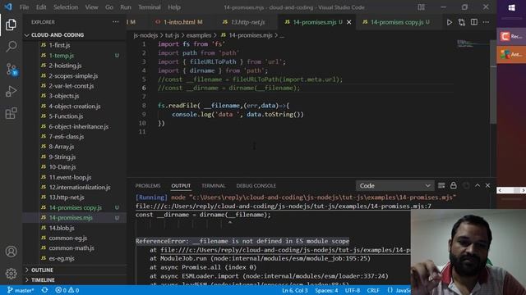Screen dimensions: 526x295
Task: Open 11.event-loop.js file
Action: coord(70,177)
